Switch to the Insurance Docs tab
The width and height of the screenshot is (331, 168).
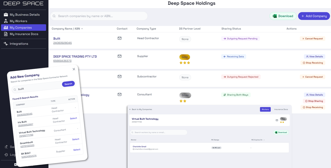281,109
